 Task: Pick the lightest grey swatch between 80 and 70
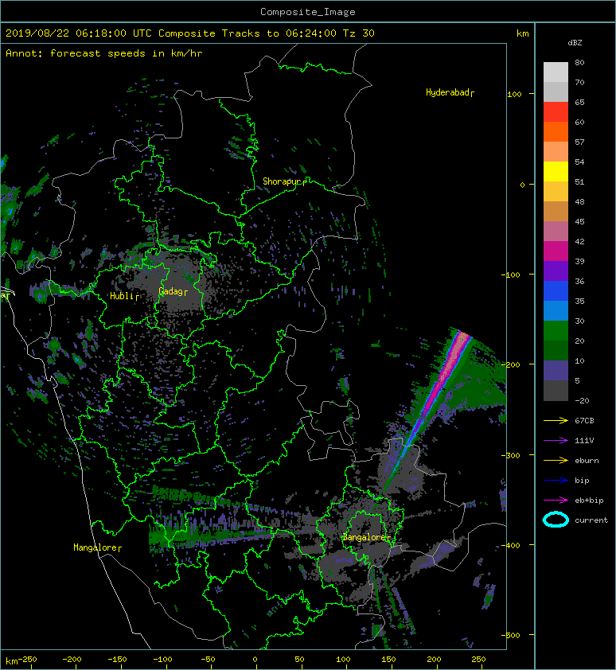coord(556,72)
